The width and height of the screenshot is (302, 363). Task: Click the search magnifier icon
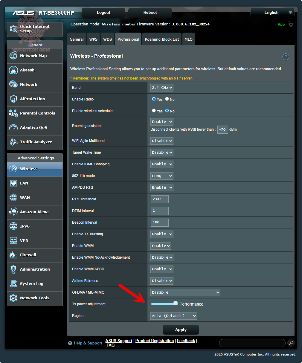coord(291,343)
